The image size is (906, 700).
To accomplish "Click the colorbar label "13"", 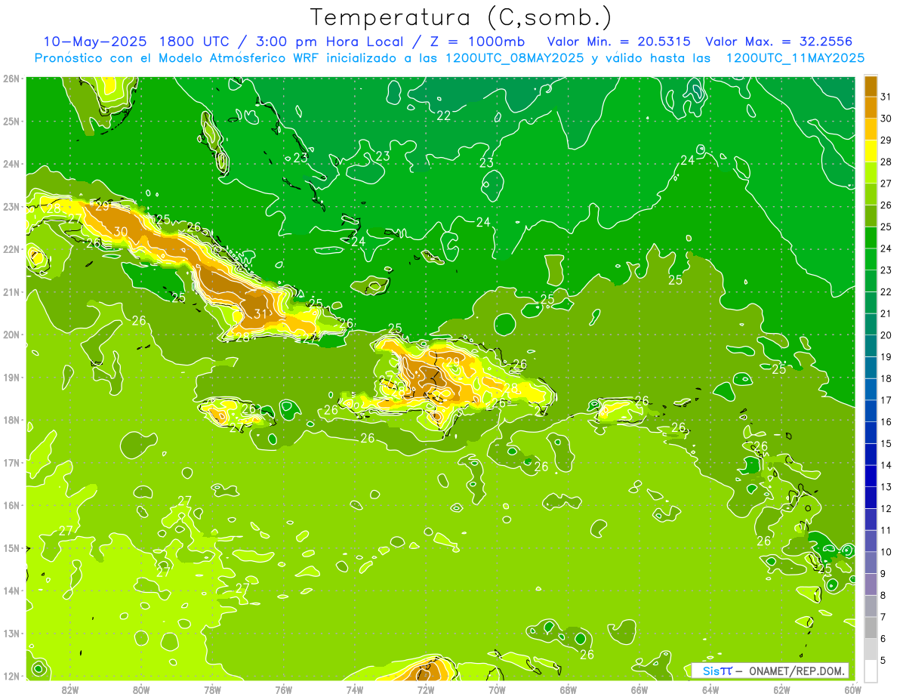I will click(x=886, y=487).
